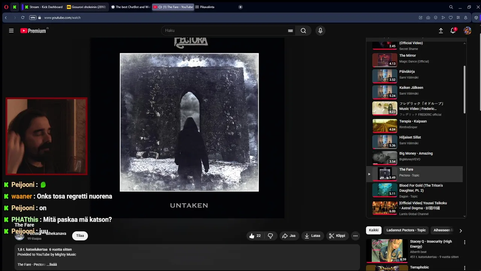This screenshot has height=271, width=481.
Task: Open the YouTube hamburger guide menu
Action: (11, 31)
